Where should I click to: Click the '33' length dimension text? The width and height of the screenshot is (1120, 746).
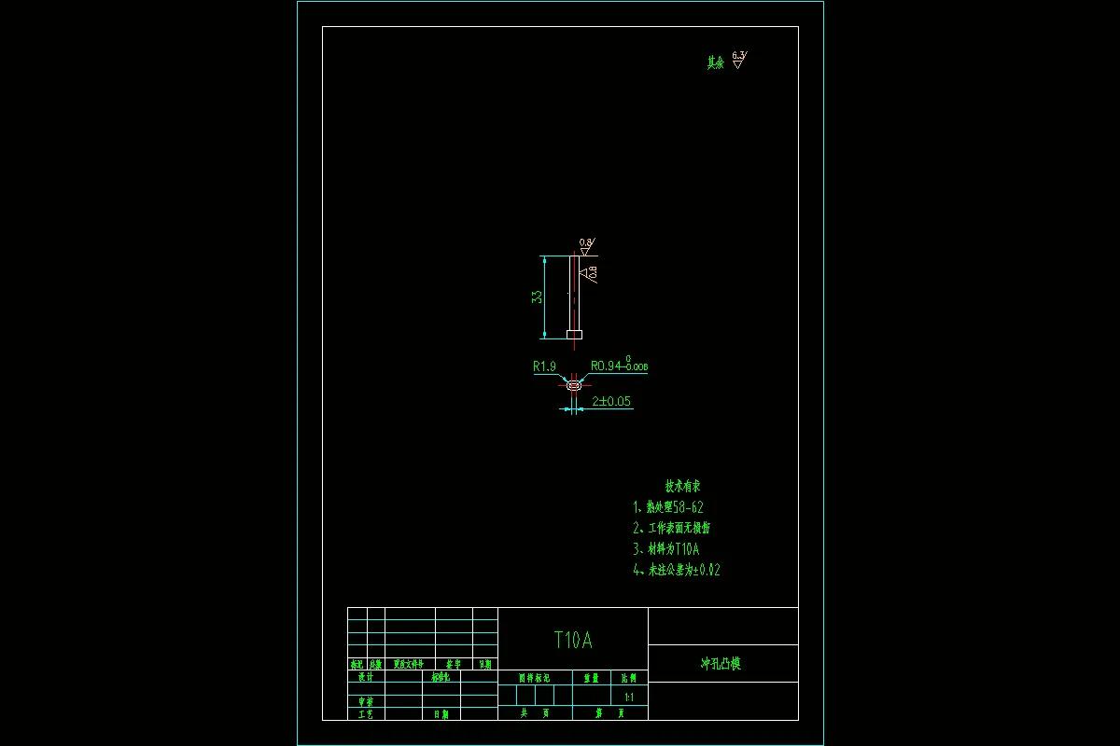point(537,297)
